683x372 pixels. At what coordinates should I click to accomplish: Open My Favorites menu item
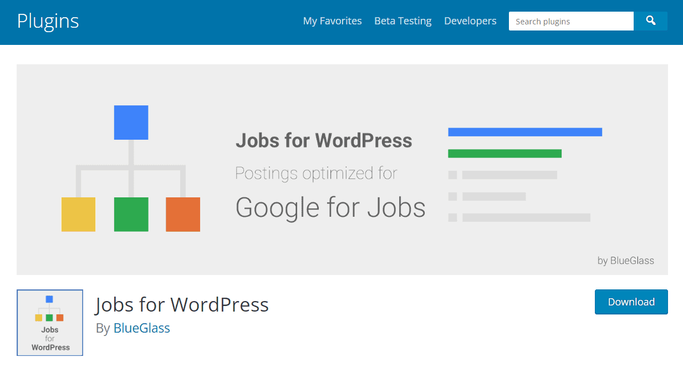pyautogui.click(x=332, y=21)
